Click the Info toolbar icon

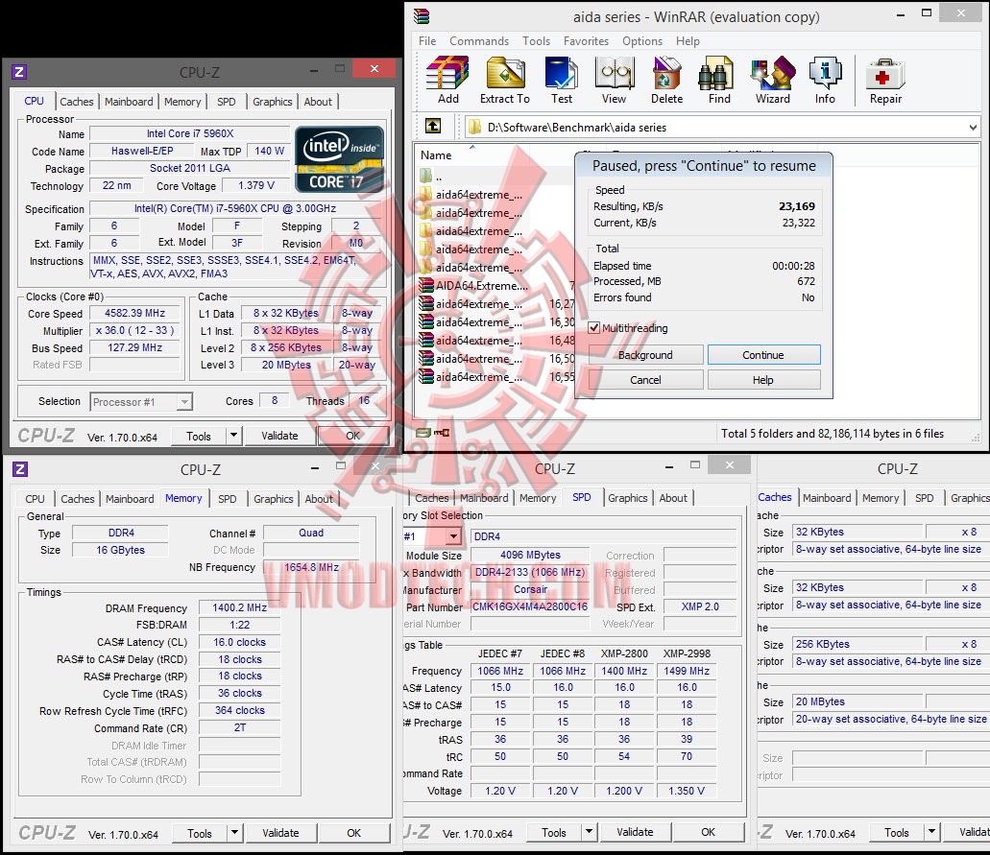point(825,72)
